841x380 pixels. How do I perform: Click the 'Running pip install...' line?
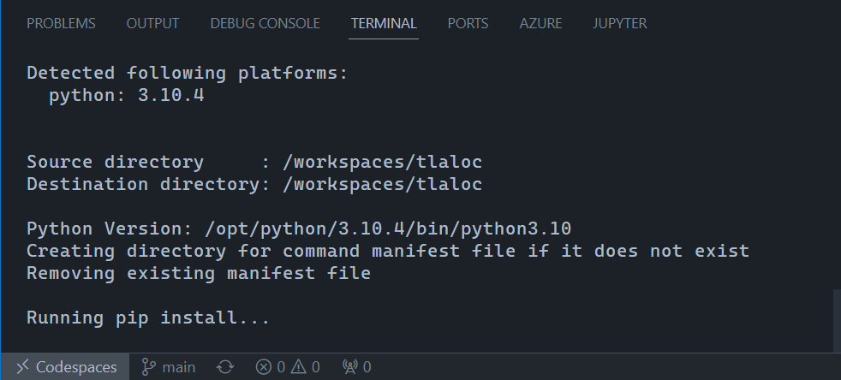148,318
